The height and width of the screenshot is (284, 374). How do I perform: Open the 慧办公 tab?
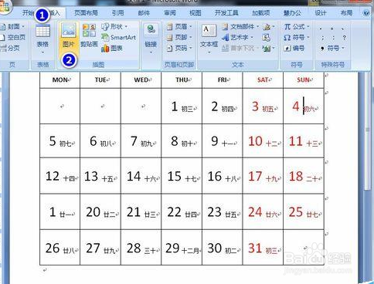pos(292,13)
